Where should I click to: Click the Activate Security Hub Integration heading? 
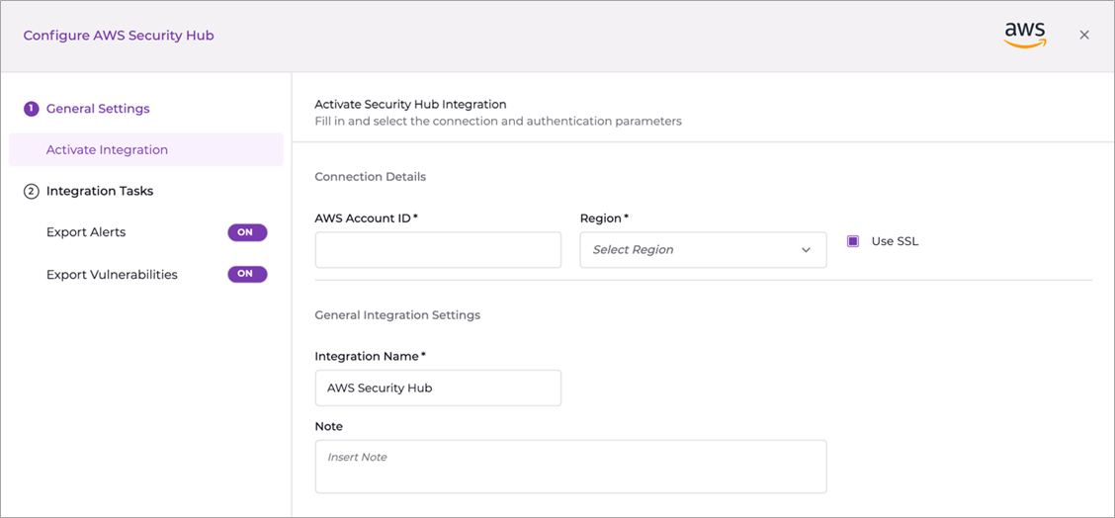click(410, 104)
